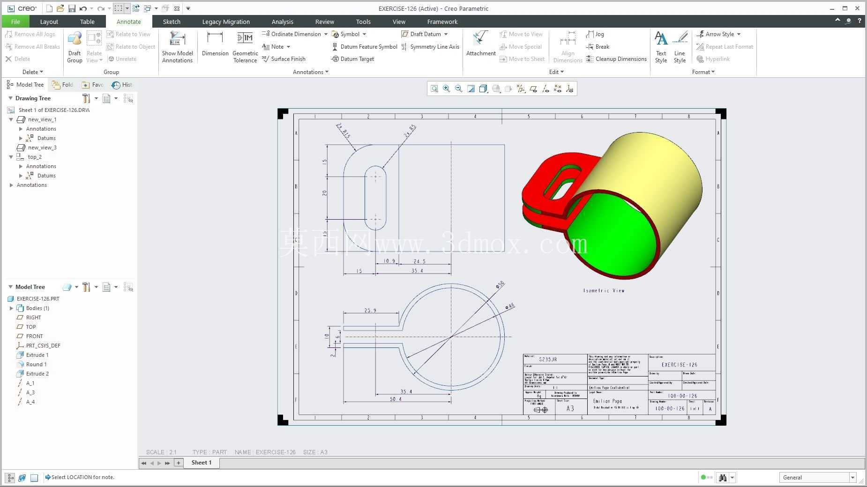Image resolution: width=867 pixels, height=487 pixels.
Task: Insert a Datum Feature Symbol
Action: [x=364, y=47]
